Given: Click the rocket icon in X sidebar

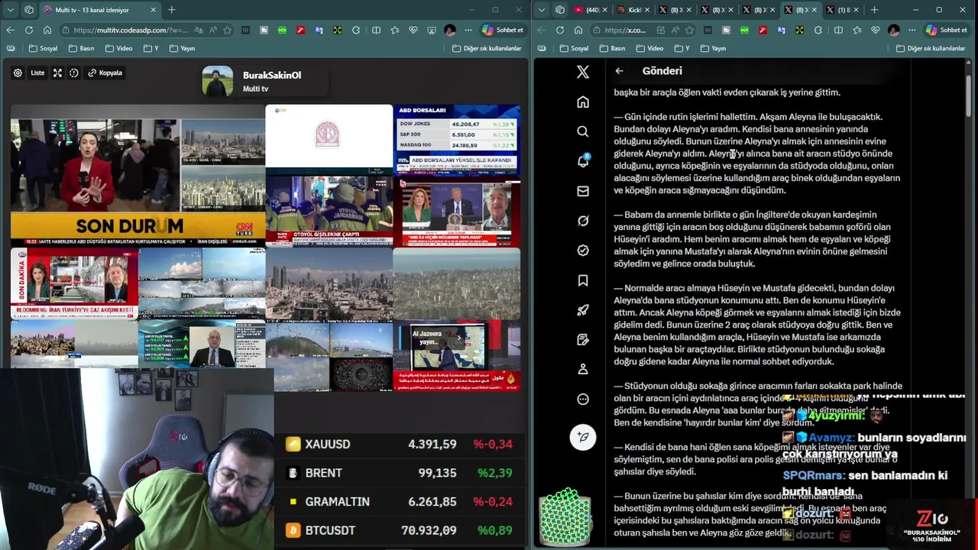Looking at the screenshot, I should (x=583, y=310).
